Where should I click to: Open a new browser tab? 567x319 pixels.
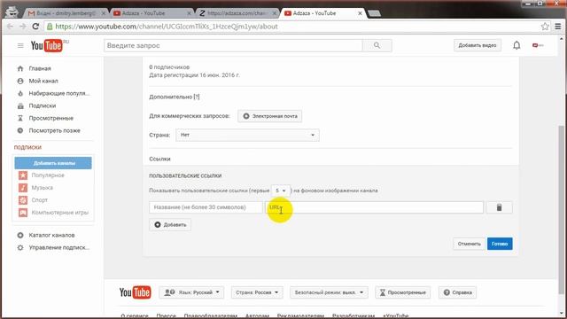374,13
